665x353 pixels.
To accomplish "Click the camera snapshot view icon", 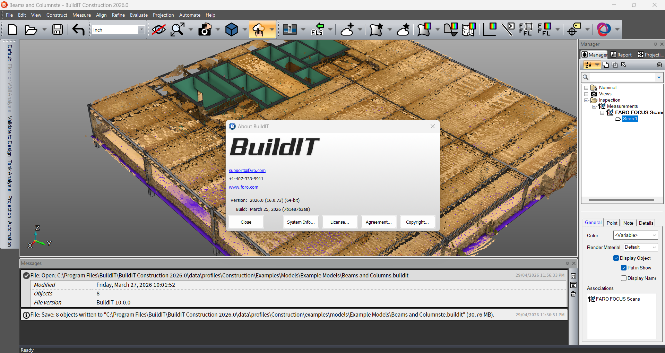I will [x=205, y=30].
